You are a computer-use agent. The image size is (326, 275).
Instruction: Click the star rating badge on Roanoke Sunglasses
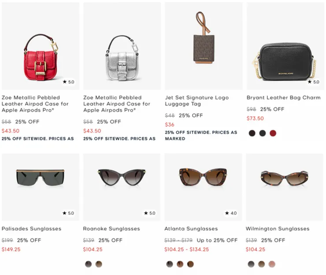point(150,213)
